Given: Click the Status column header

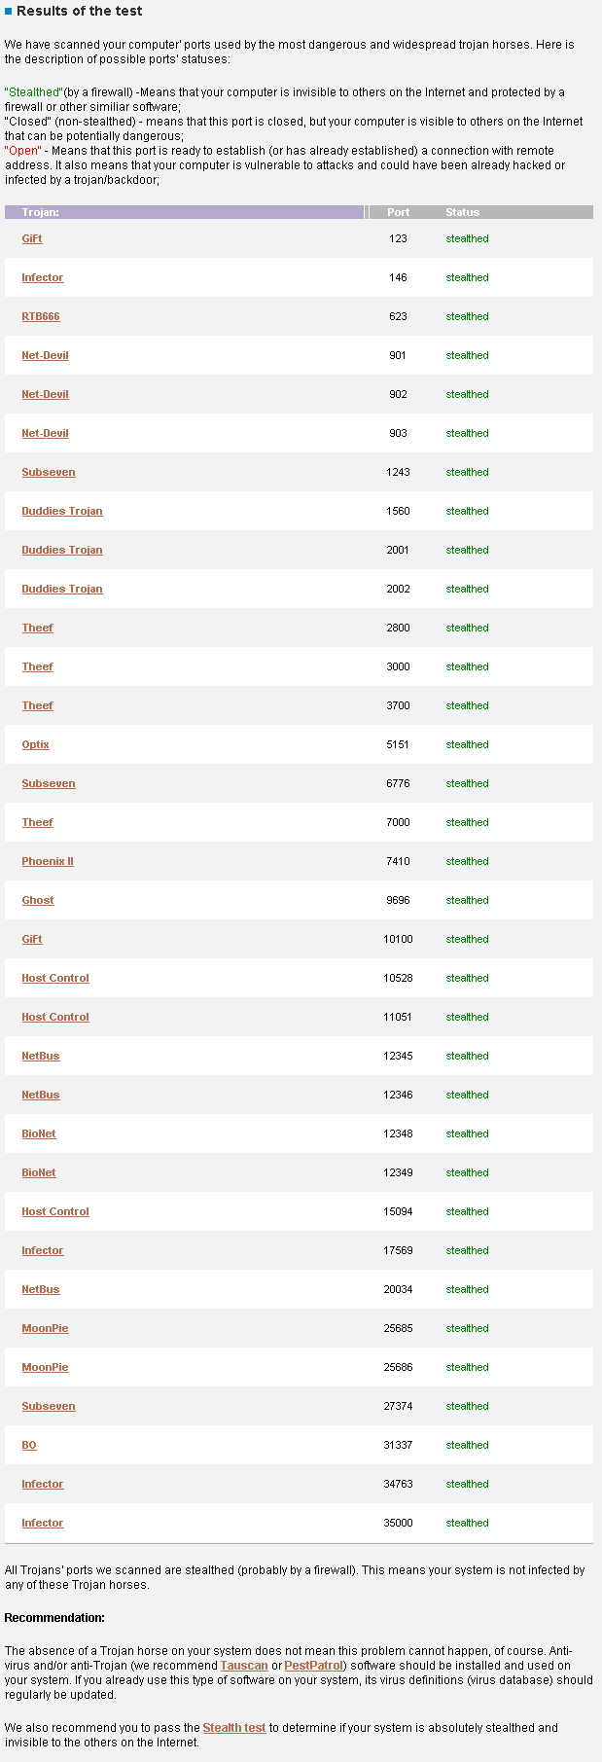Looking at the screenshot, I should (x=462, y=212).
